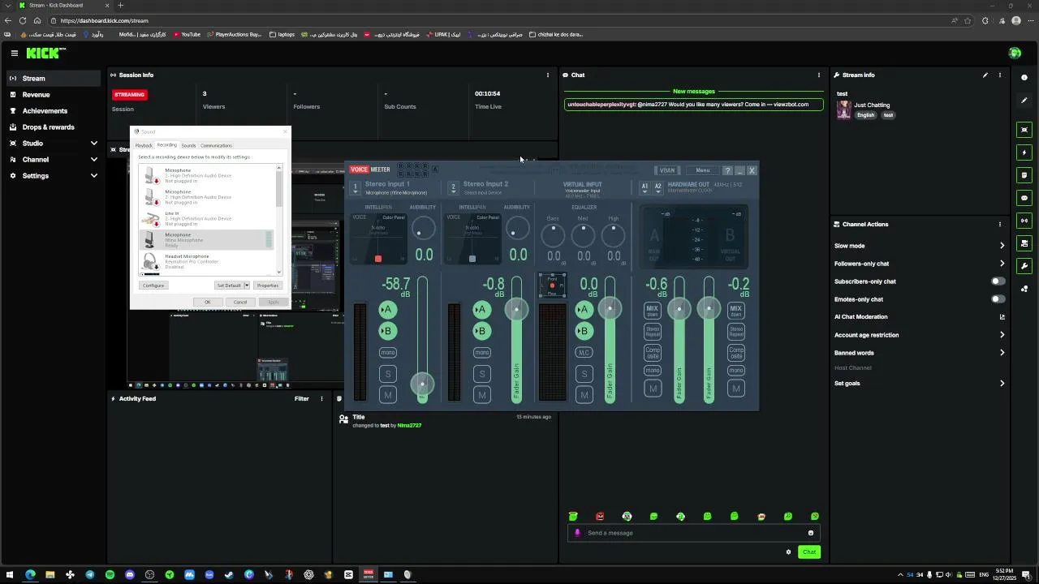
Task: Click Cancel in Sound dialog
Action: [x=239, y=302]
